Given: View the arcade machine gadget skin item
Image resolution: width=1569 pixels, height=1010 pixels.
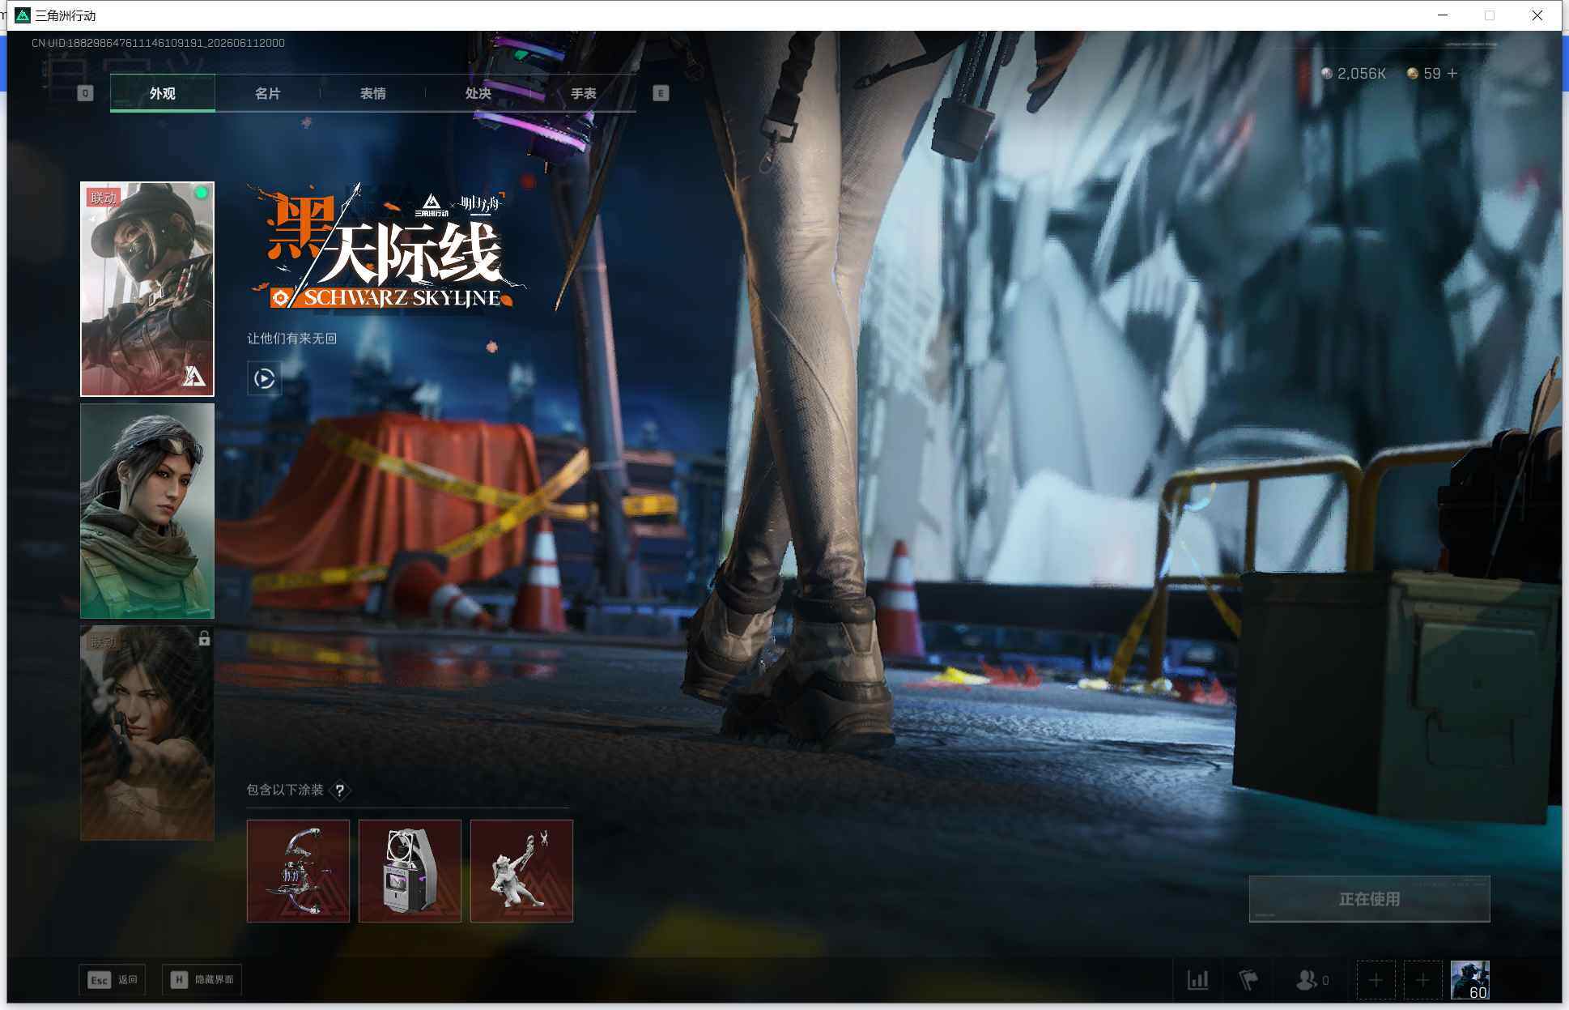Looking at the screenshot, I should tap(410, 871).
